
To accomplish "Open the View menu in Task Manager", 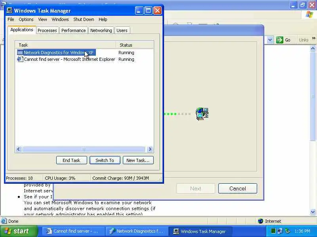I will coord(42,19).
